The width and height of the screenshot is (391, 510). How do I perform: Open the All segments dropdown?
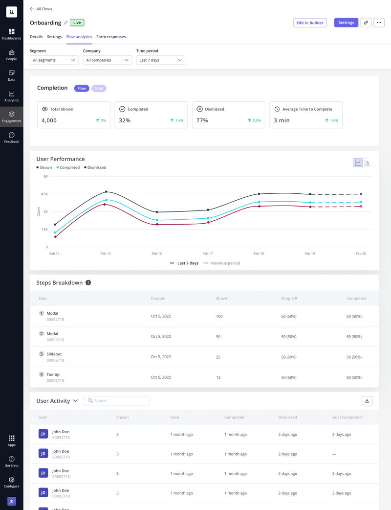click(54, 60)
